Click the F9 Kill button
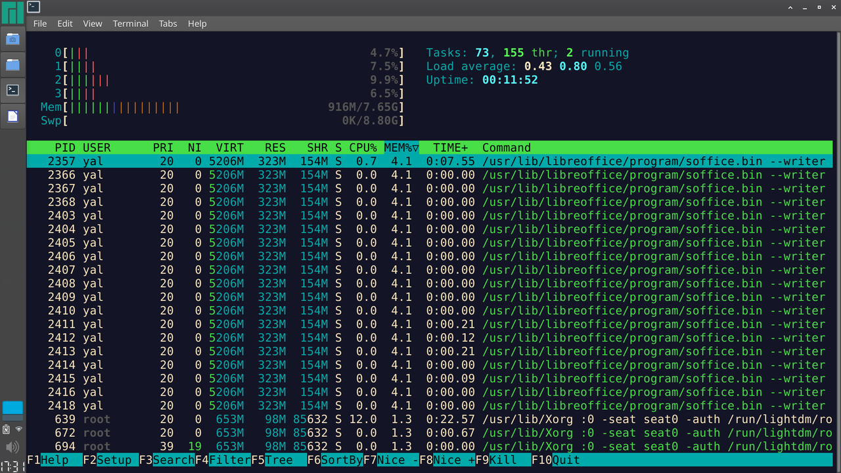 click(x=503, y=460)
